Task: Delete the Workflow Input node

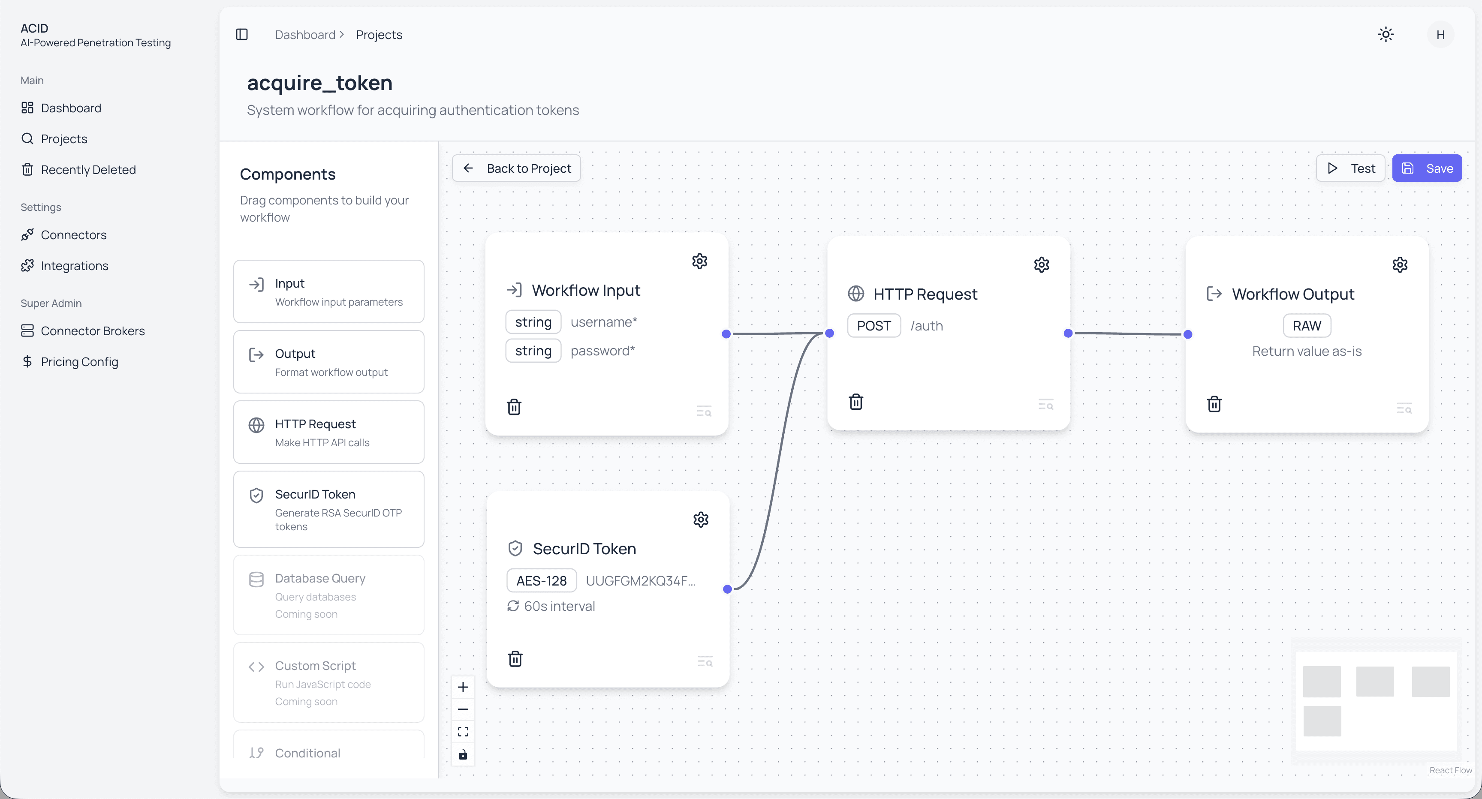Action: pos(514,407)
